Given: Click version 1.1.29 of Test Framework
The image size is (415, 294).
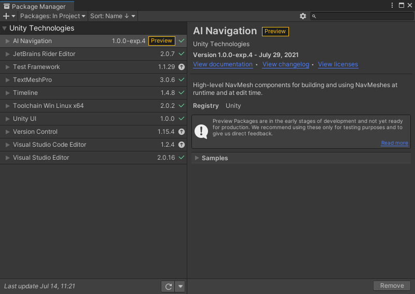Looking at the screenshot, I should point(167,67).
